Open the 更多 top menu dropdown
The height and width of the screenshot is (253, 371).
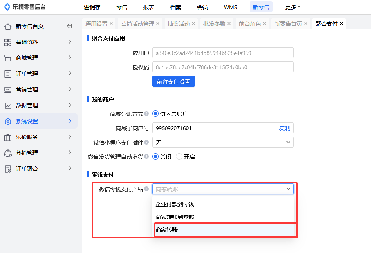click(293, 7)
